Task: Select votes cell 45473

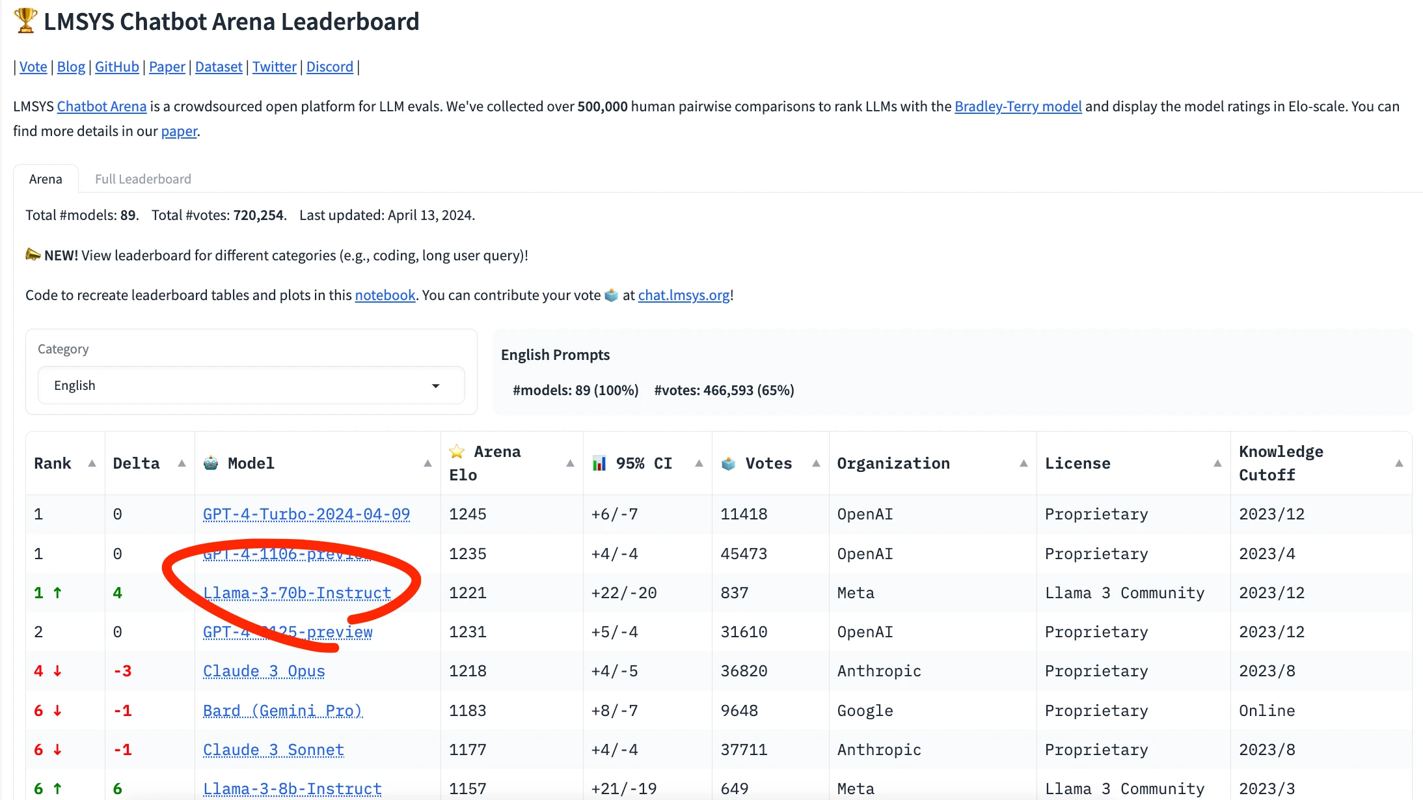Action: tap(744, 554)
